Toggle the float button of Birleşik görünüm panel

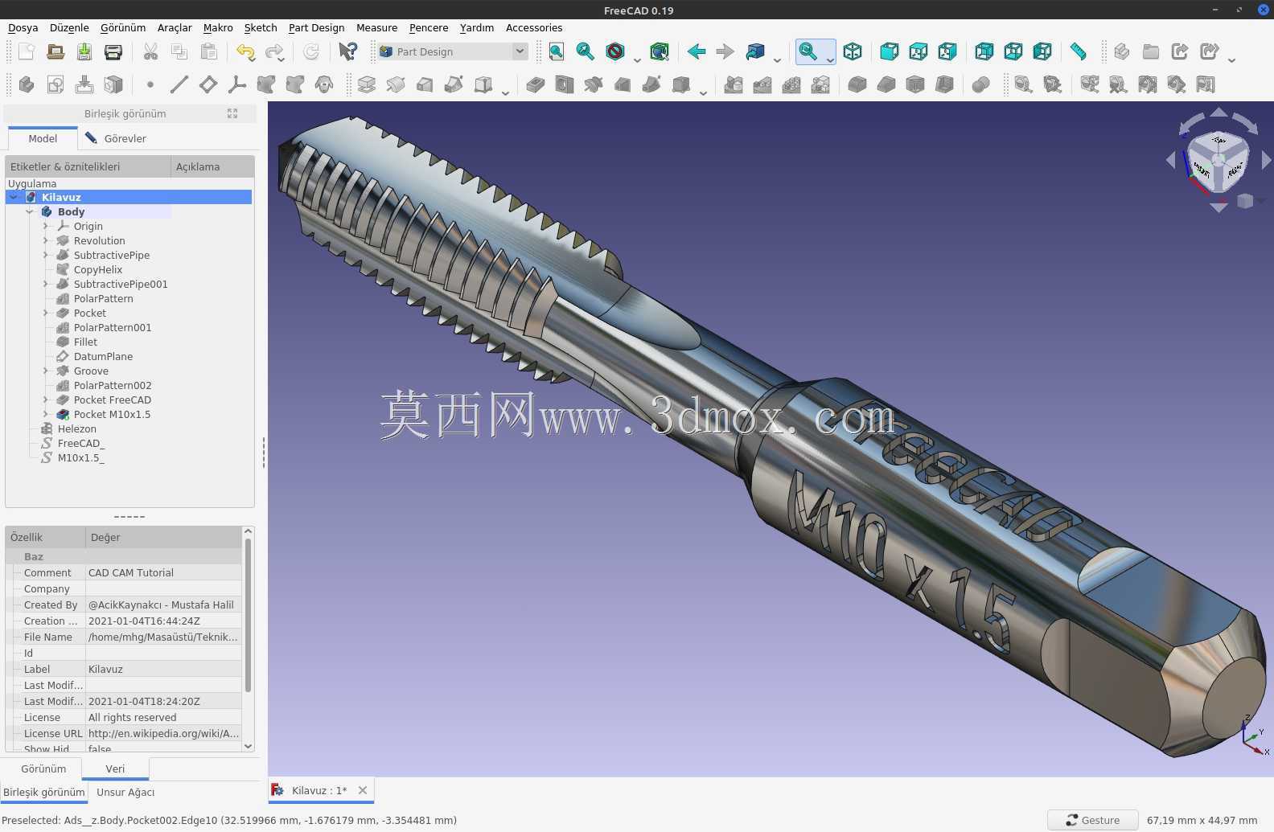[232, 113]
